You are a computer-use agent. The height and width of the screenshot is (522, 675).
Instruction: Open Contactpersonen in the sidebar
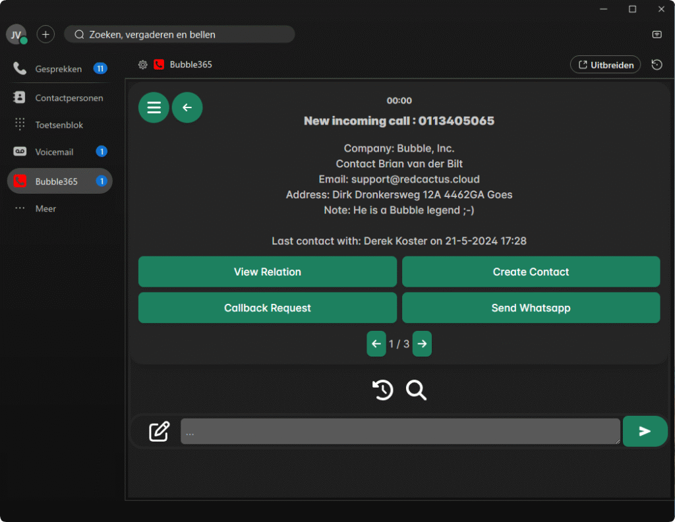(x=69, y=98)
